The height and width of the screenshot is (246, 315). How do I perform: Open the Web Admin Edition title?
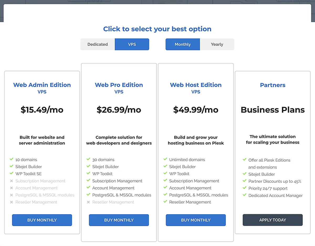(42, 85)
